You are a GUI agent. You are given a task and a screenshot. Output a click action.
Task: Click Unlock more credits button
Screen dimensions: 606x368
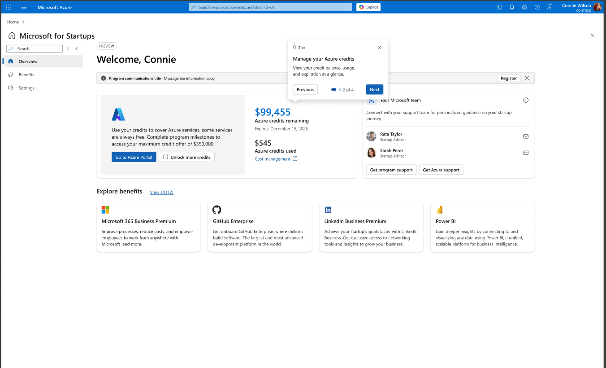tap(186, 157)
